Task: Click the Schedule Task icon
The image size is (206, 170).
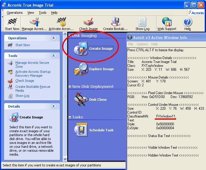Action: pos(81,130)
